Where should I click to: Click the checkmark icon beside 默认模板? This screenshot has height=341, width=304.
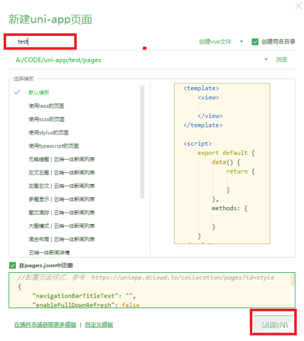point(17,92)
